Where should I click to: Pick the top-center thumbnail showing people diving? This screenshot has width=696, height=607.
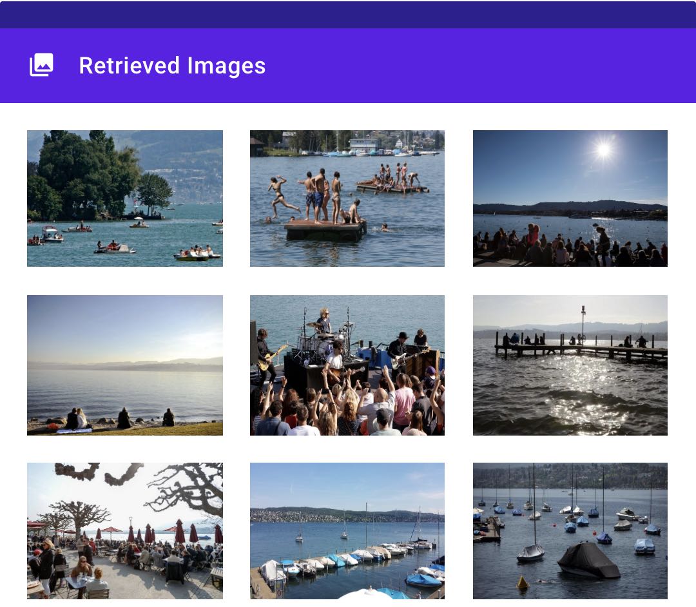[x=347, y=198]
